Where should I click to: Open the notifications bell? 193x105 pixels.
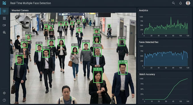181,3
